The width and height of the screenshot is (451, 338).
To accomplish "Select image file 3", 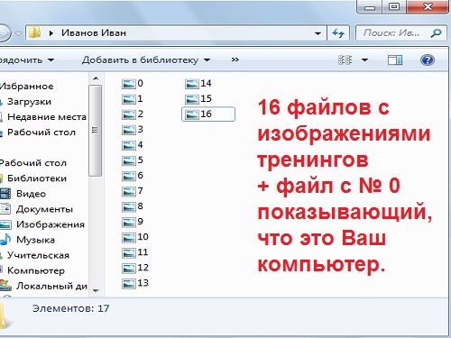I will coord(133,130).
